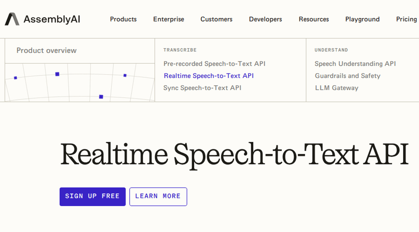The height and width of the screenshot is (232, 419).
Task: Open the Products menu
Action: (x=123, y=19)
